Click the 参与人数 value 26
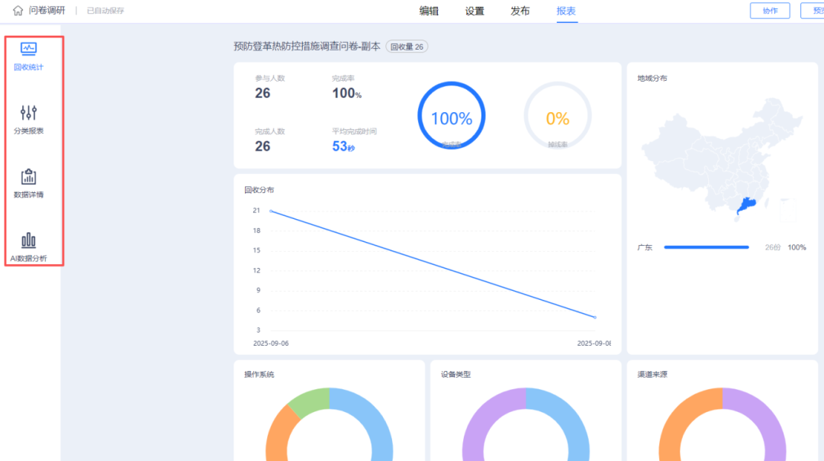Image resolution: width=824 pixels, height=461 pixels. click(262, 94)
